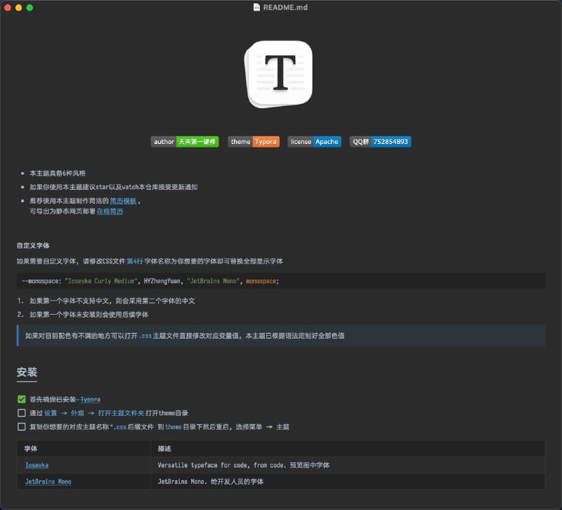
Task: Click the QQ群 752854893 badge
Action: 380,142
